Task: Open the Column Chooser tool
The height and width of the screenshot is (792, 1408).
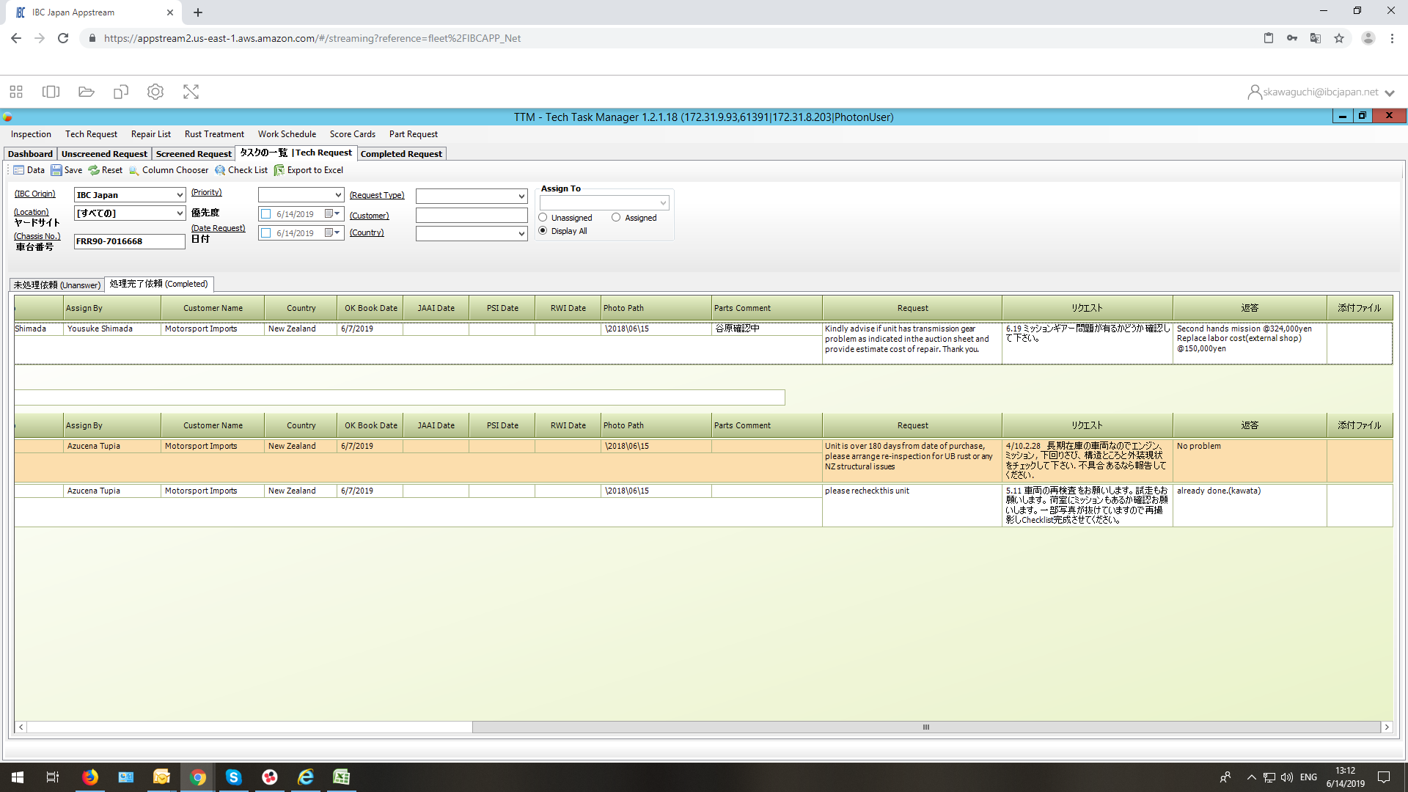Action: point(169,170)
